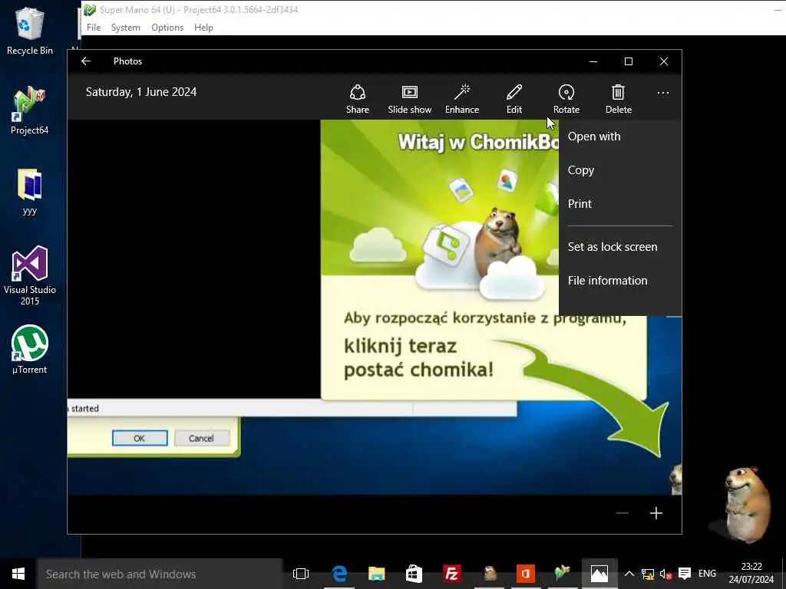The width and height of the screenshot is (786, 589).
Task: Click the Share icon in Photos toolbar
Action: point(358,99)
